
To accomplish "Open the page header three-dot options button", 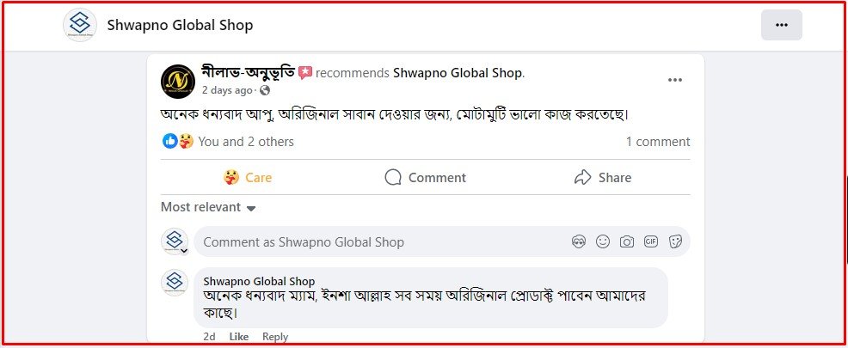I will (781, 25).
